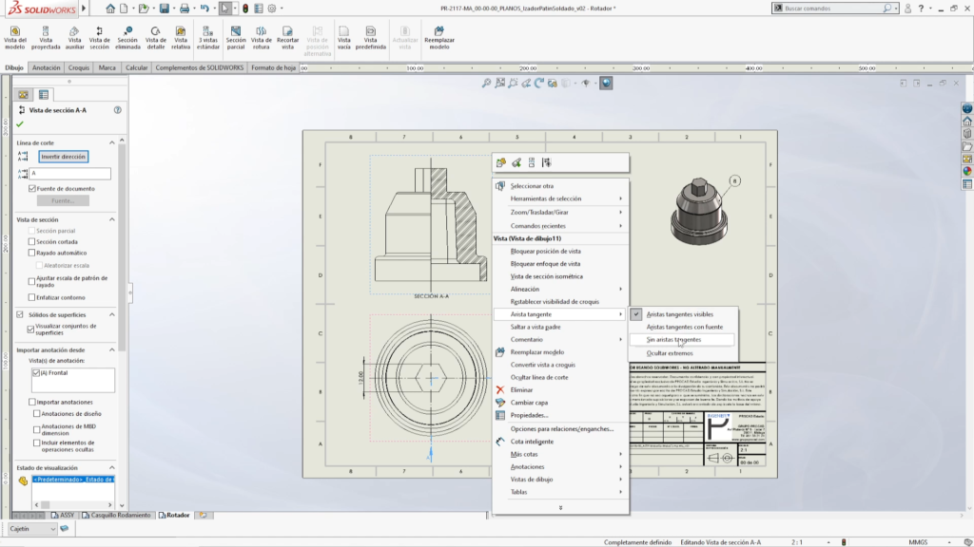Click the Sección parcial tool
This screenshot has width=974, height=547.
pos(236,37)
